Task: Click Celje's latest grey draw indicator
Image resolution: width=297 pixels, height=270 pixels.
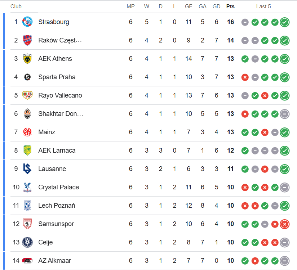Action: coord(284,243)
